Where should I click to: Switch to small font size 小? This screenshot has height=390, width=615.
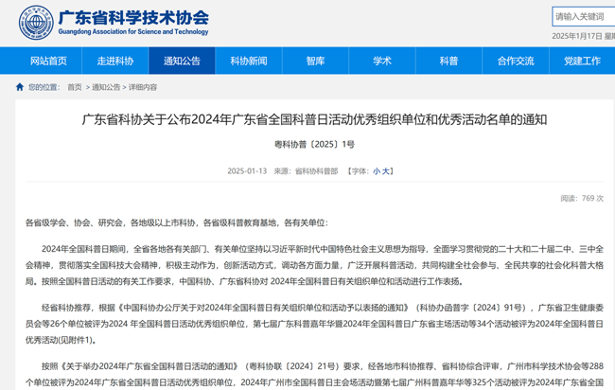pyautogui.click(x=377, y=171)
